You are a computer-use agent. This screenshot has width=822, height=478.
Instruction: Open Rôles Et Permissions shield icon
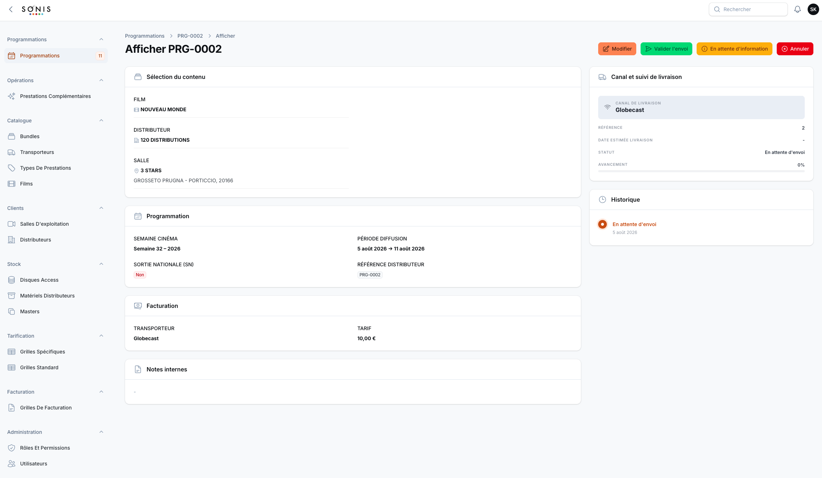[x=11, y=448]
